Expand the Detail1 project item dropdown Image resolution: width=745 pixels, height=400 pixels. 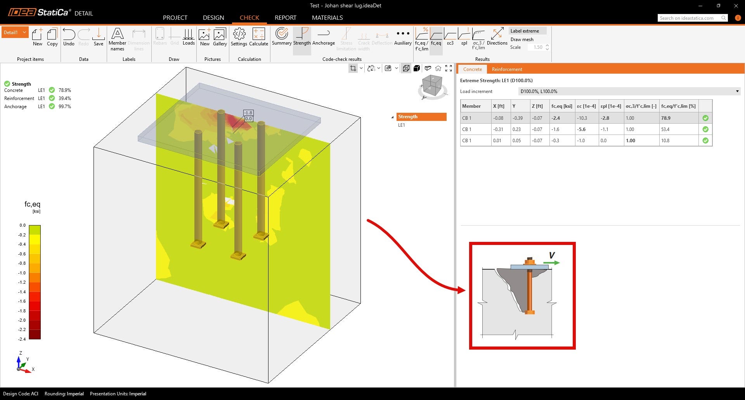(x=24, y=33)
